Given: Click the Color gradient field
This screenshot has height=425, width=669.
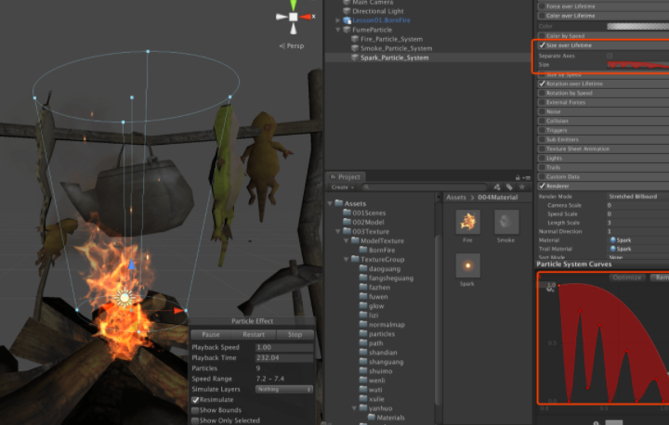Looking at the screenshot, I should (x=637, y=26).
